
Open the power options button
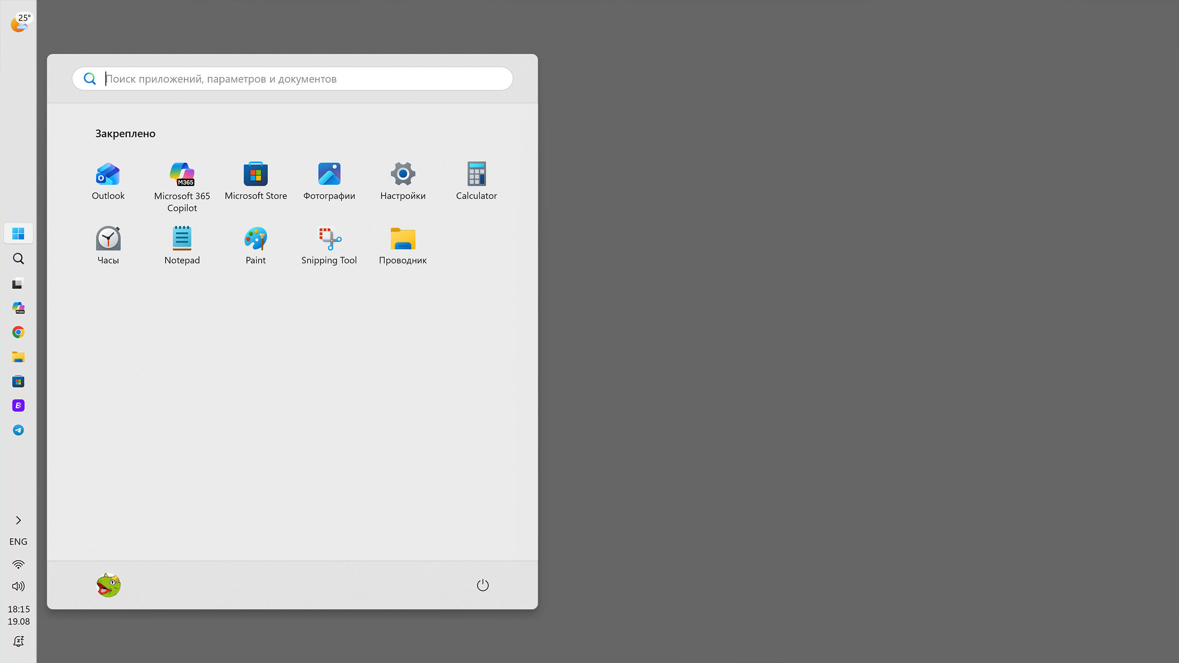(483, 585)
